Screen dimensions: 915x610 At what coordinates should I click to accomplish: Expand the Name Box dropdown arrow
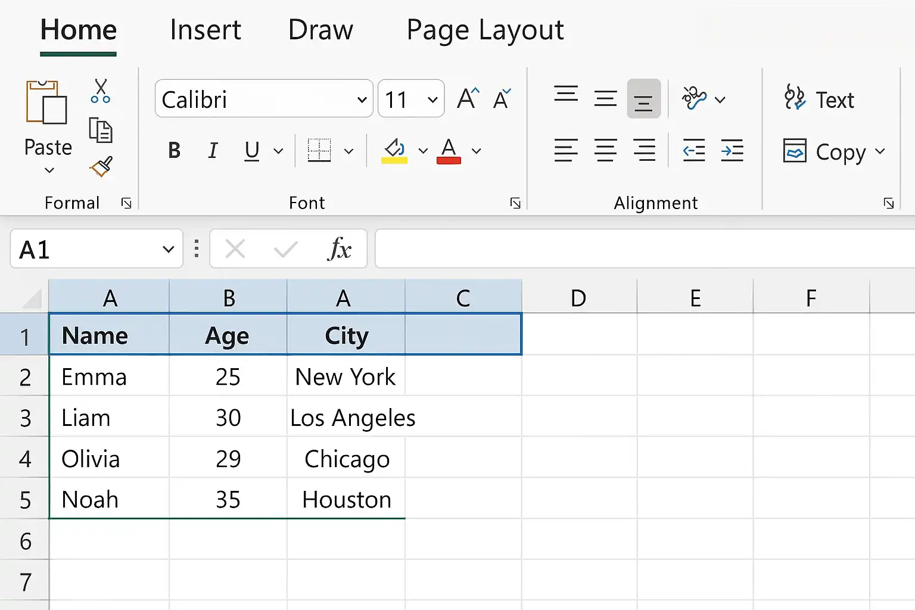pos(169,249)
